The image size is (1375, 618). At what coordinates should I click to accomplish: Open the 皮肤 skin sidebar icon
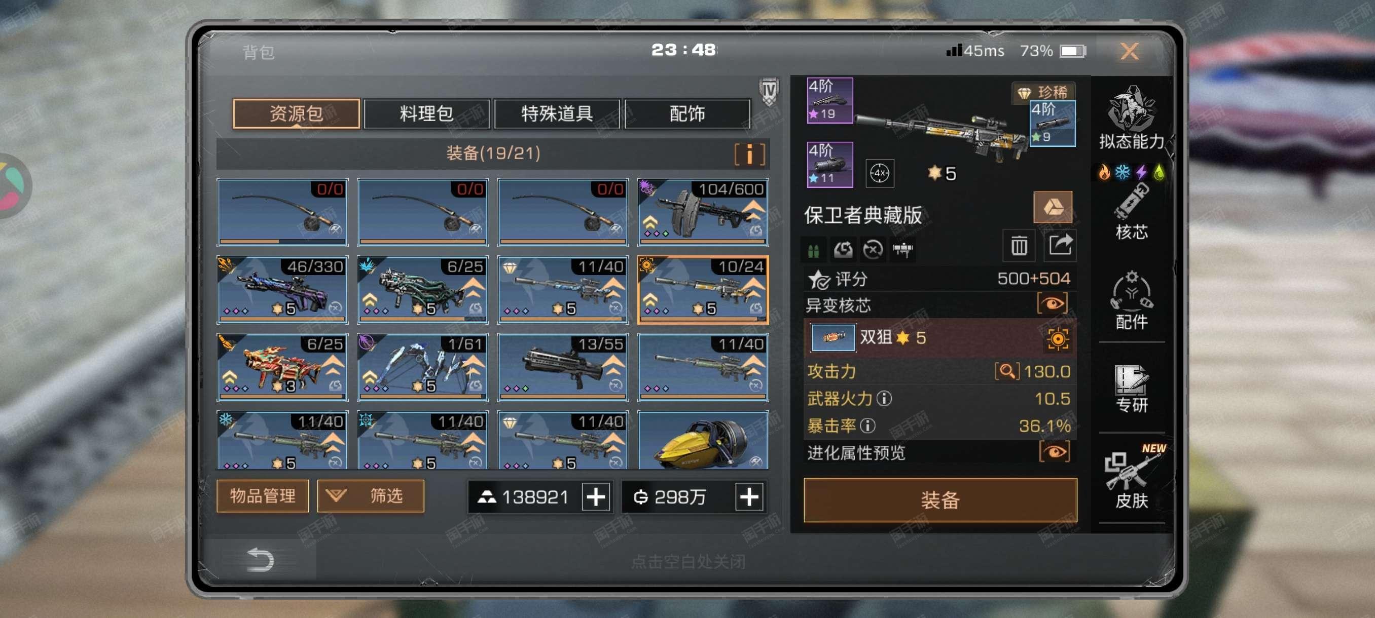tap(1132, 478)
